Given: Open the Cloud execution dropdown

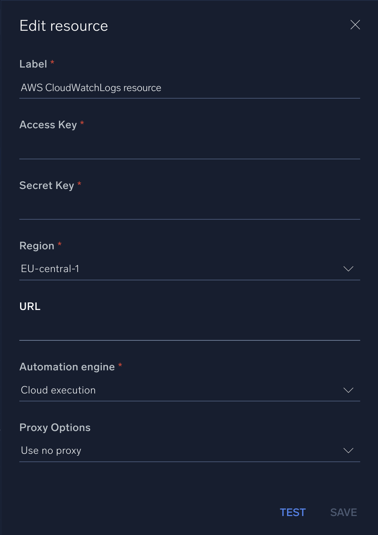Looking at the screenshot, I should (189, 390).
